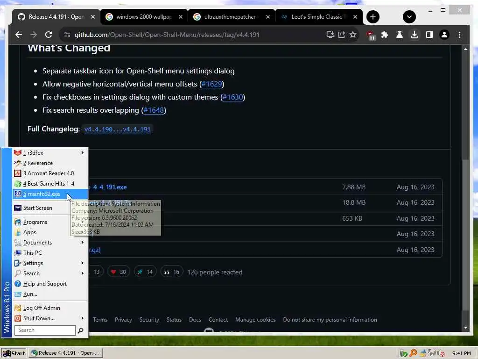This screenshot has width=478, height=359.
Task: Click the magnifier next to Start search box
Action: tap(80, 330)
